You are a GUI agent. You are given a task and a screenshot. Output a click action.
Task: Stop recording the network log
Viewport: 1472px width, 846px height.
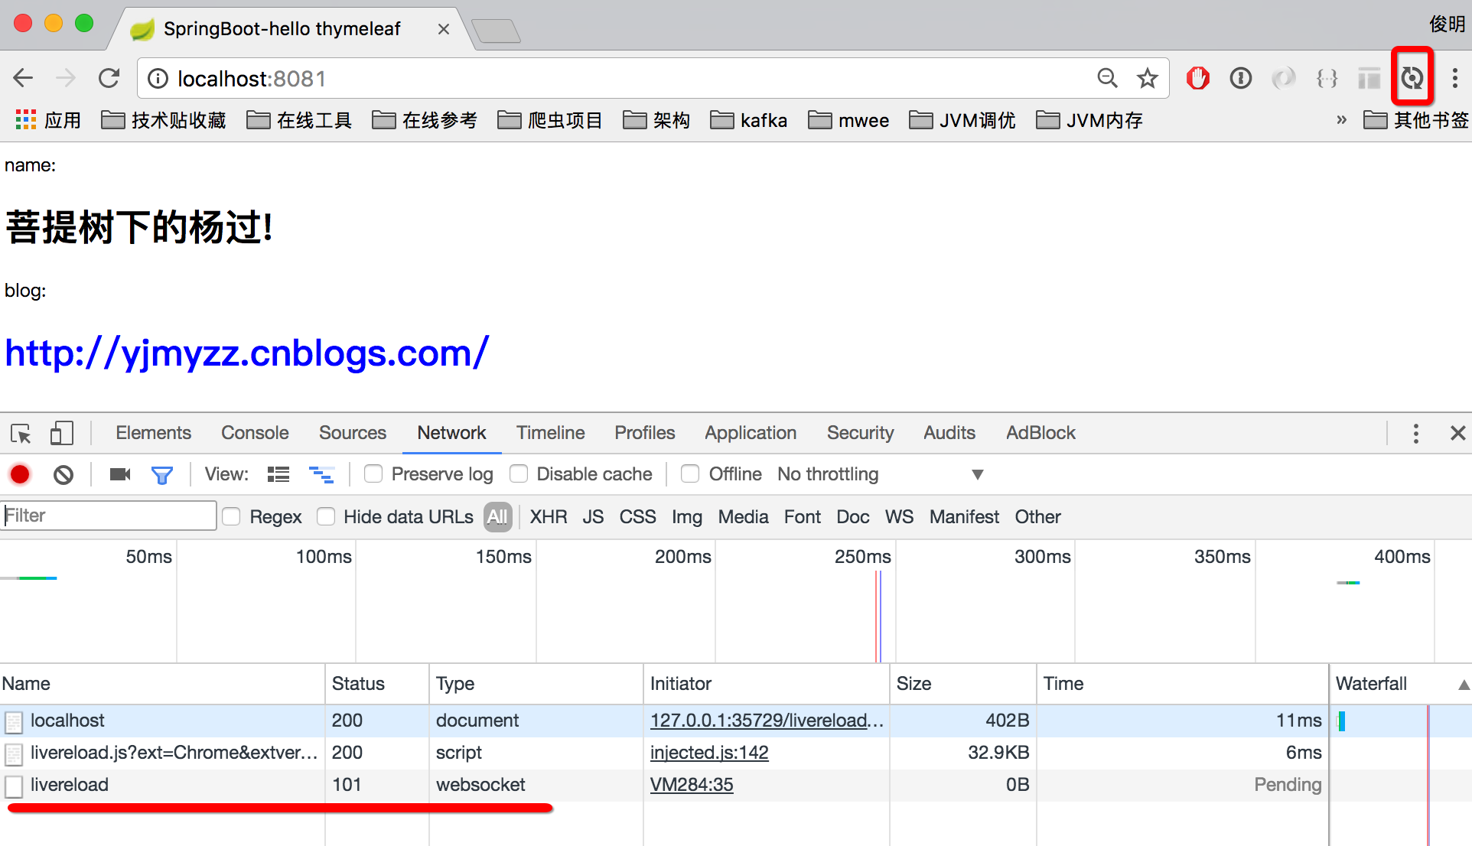pos(20,475)
